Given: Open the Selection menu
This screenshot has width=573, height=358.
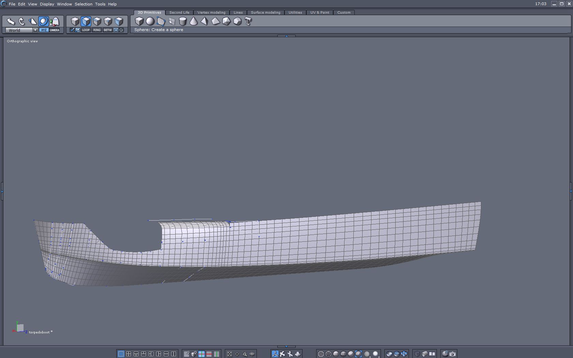Looking at the screenshot, I should point(83,4).
